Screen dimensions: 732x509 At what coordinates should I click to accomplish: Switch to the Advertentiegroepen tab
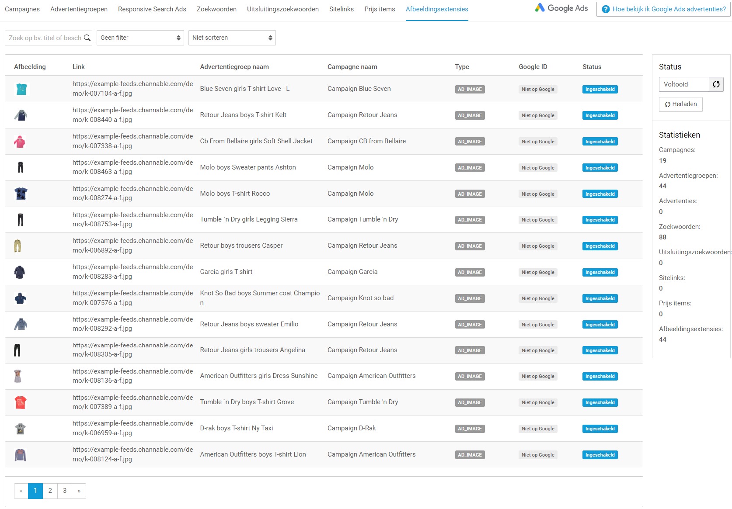click(x=79, y=9)
